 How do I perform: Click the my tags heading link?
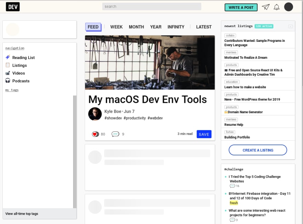click(x=12, y=90)
